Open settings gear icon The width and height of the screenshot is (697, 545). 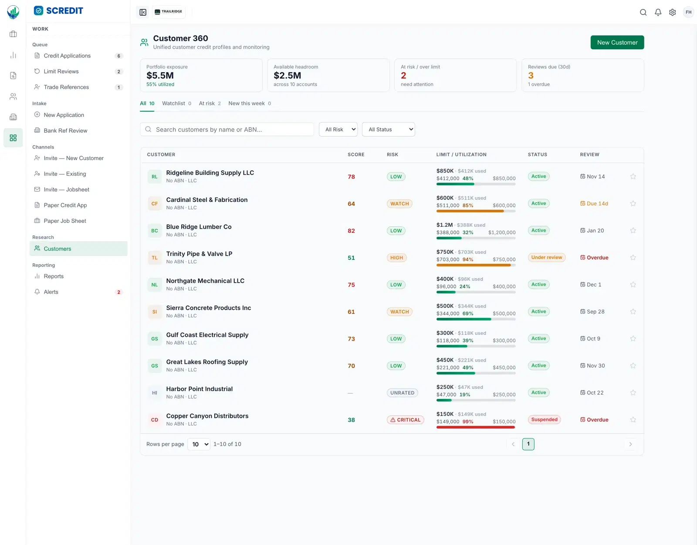coord(673,12)
